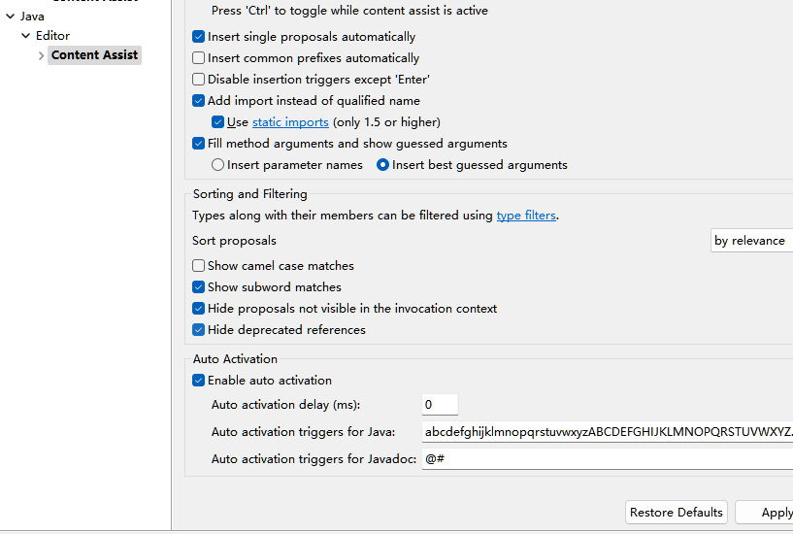Image resolution: width=793 pixels, height=534 pixels.
Task: Collapse the Editor tree node
Action: [x=25, y=36]
